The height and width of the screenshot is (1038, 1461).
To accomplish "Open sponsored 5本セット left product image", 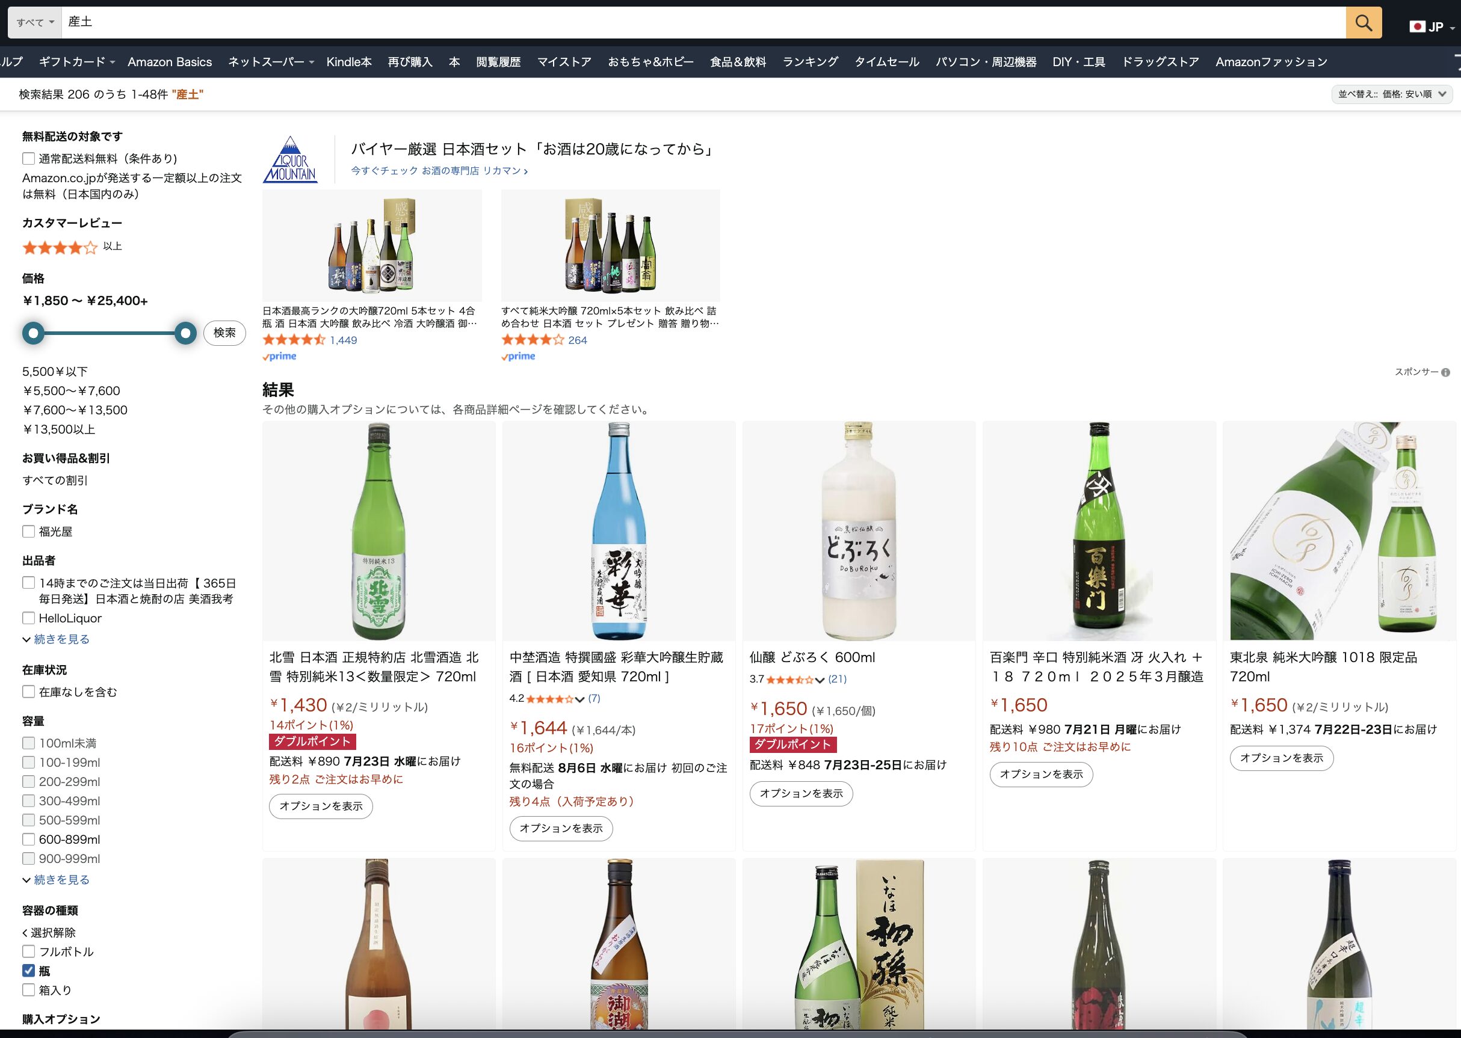I will pyautogui.click(x=372, y=245).
